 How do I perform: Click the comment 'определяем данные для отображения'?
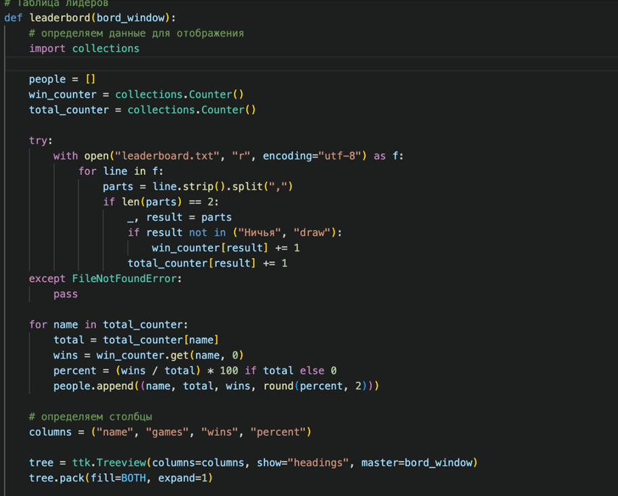137,34
